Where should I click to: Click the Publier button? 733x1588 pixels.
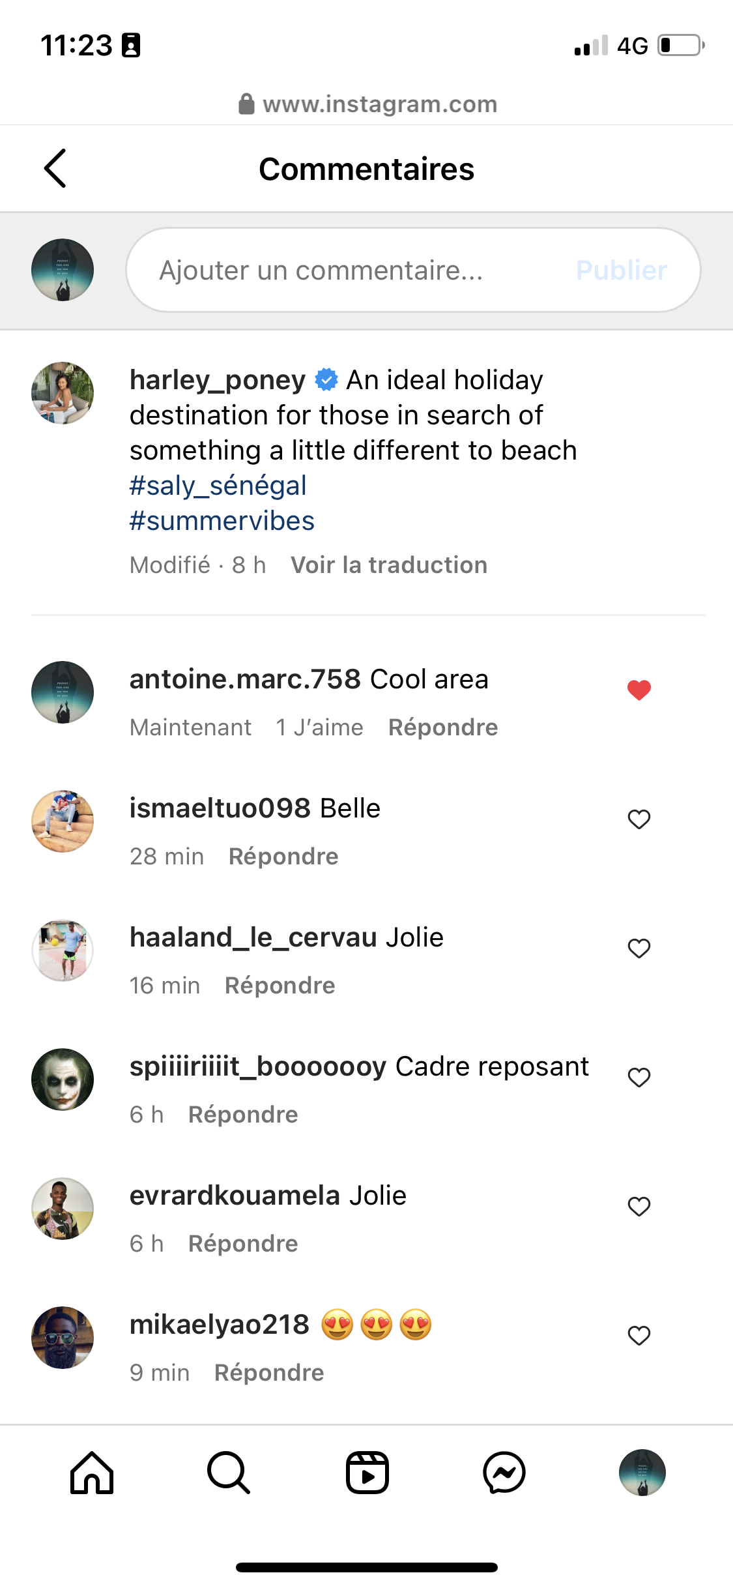(x=622, y=270)
